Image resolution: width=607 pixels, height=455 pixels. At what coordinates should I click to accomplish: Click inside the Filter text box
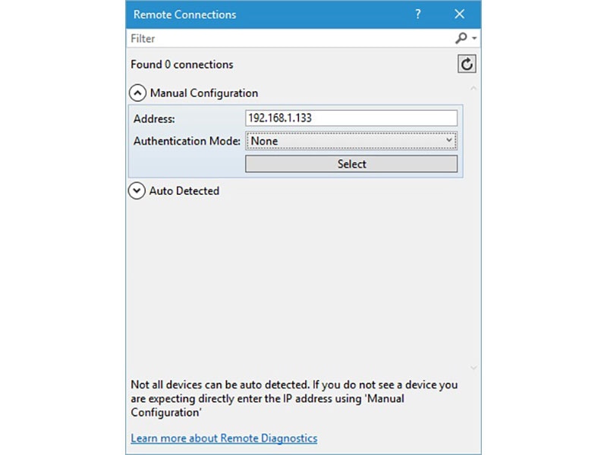[288, 38]
